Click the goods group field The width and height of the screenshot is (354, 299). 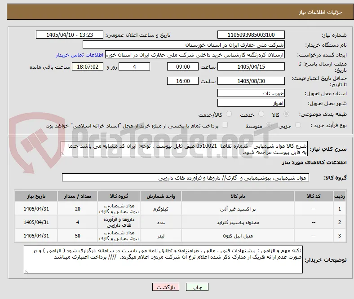tap(186, 177)
